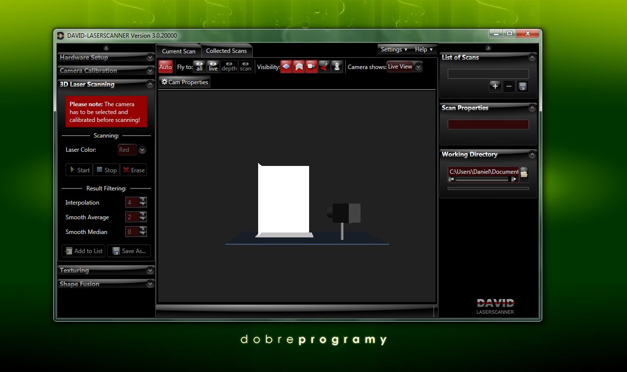Click the camera model in 3D view
Image resolution: width=627 pixels, height=372 pixels.
(x=344, y=213)
